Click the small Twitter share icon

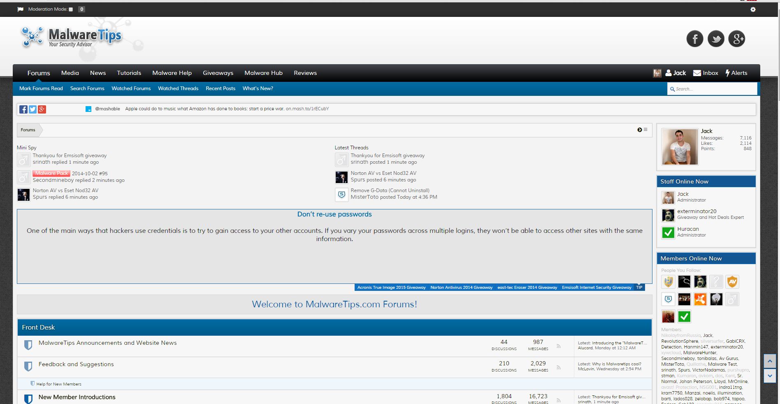(32, 109)
